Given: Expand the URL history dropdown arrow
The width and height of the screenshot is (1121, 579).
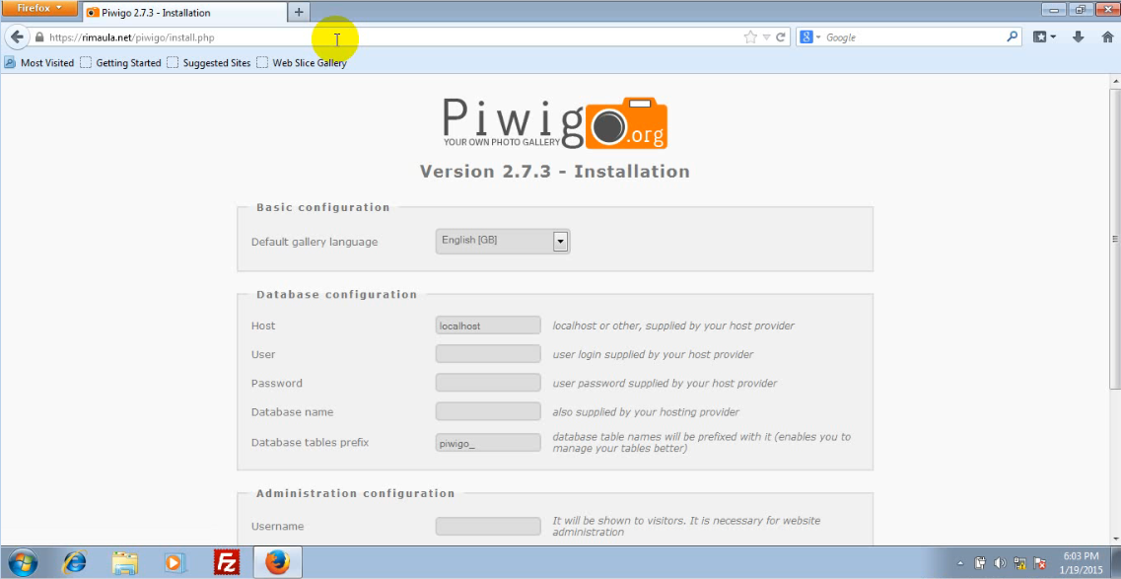Looking at the screenshot, I should 766,37.
